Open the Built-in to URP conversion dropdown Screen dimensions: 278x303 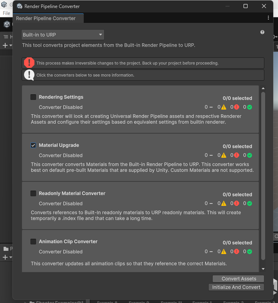coord(63,35)
